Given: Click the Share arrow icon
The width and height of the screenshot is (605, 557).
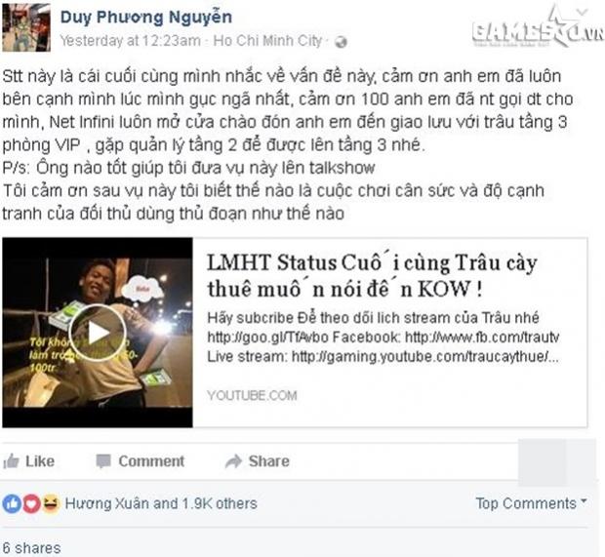Looking at the screenshot, I should click(233, 461).
